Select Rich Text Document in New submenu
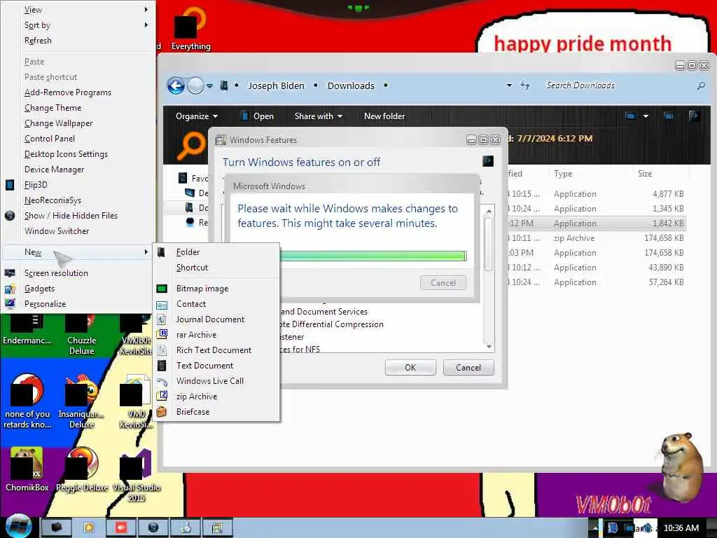Image resolution: width=717 pixels, height=538 pixels. (214, 350)
